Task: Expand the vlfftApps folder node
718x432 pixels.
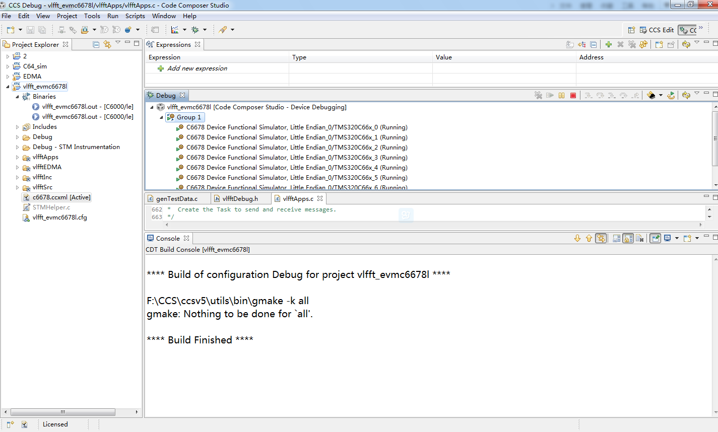Action: (17, 157)
